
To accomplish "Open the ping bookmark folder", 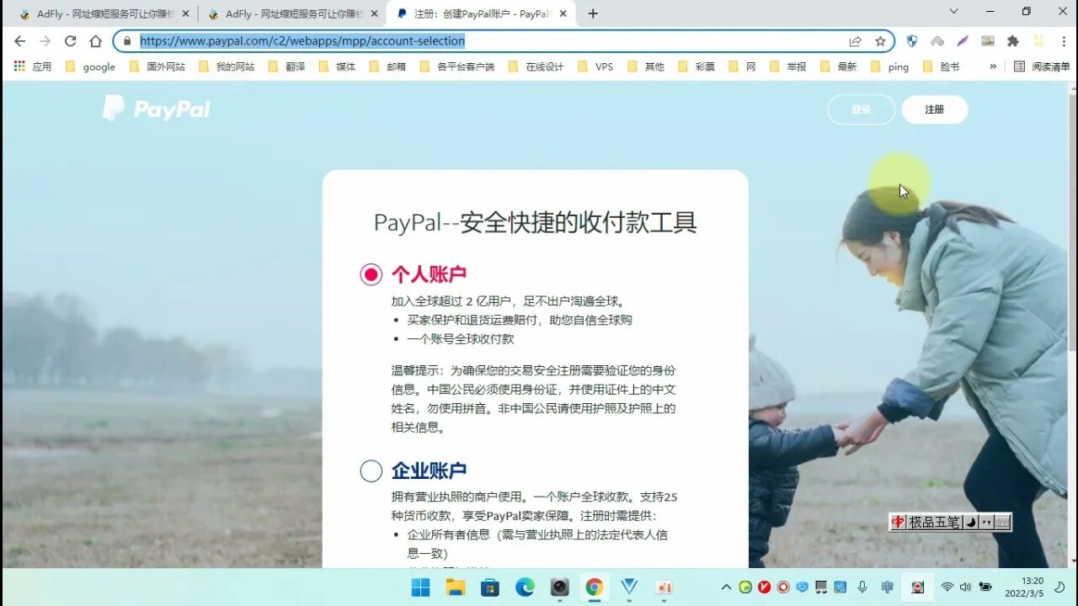I will coord(890,66).
